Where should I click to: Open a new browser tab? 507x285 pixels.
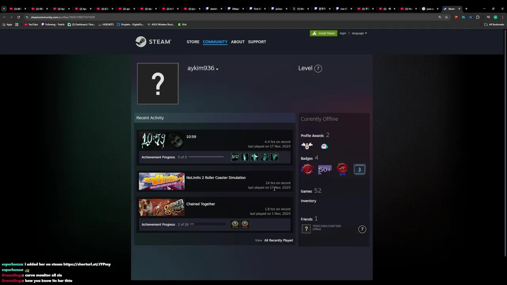pyautogui.click(x=466, y=9)
